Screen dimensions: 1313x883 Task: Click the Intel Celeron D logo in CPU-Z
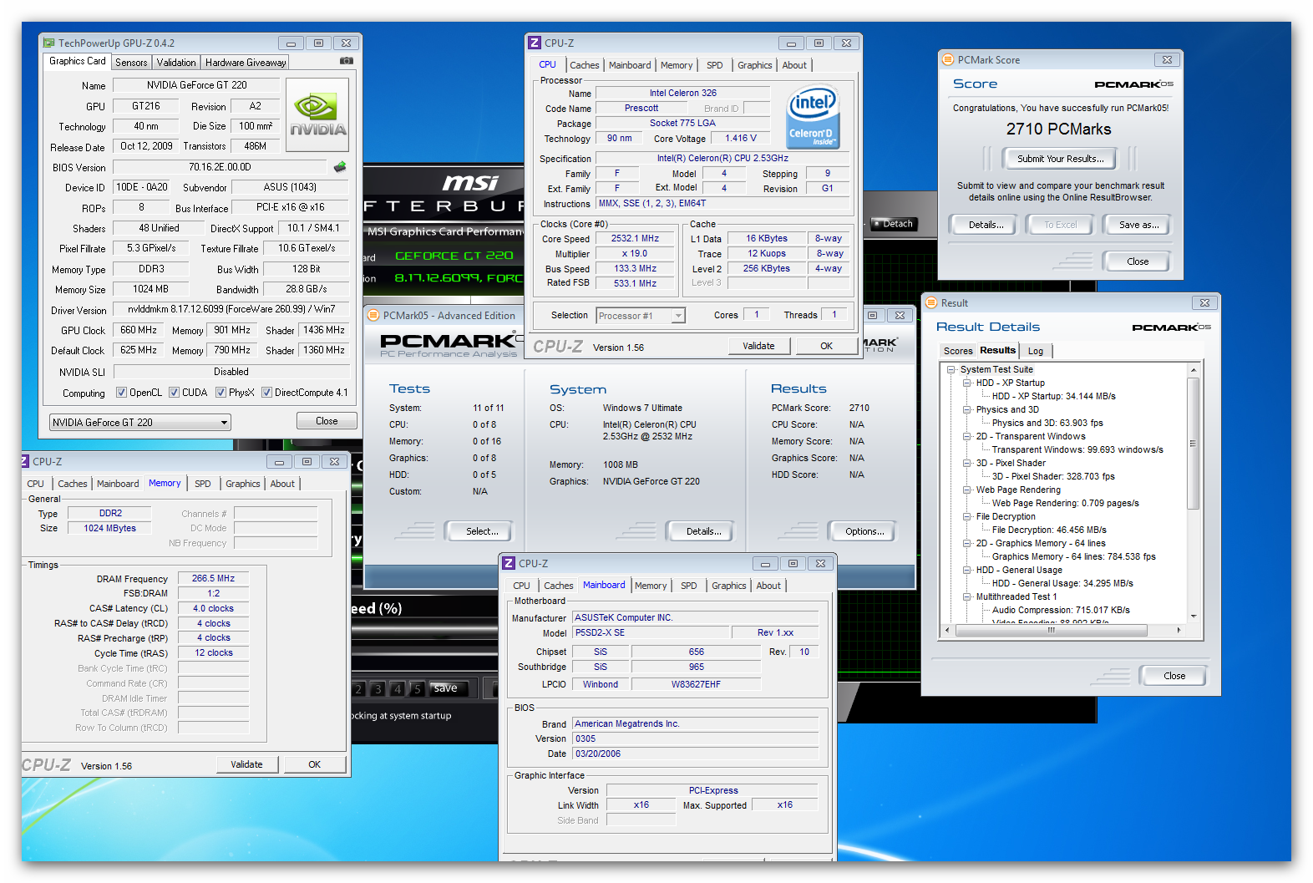click(813, 118)
